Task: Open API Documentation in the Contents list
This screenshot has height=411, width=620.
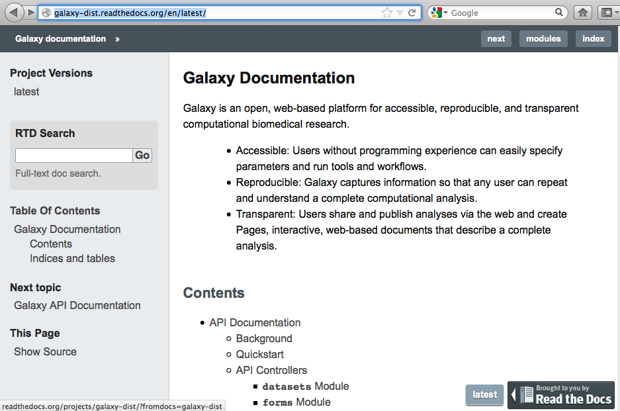Action: tap(255, 323)
